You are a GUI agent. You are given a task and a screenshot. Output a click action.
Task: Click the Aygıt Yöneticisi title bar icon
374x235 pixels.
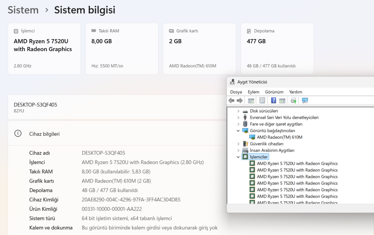click(232, 82)
